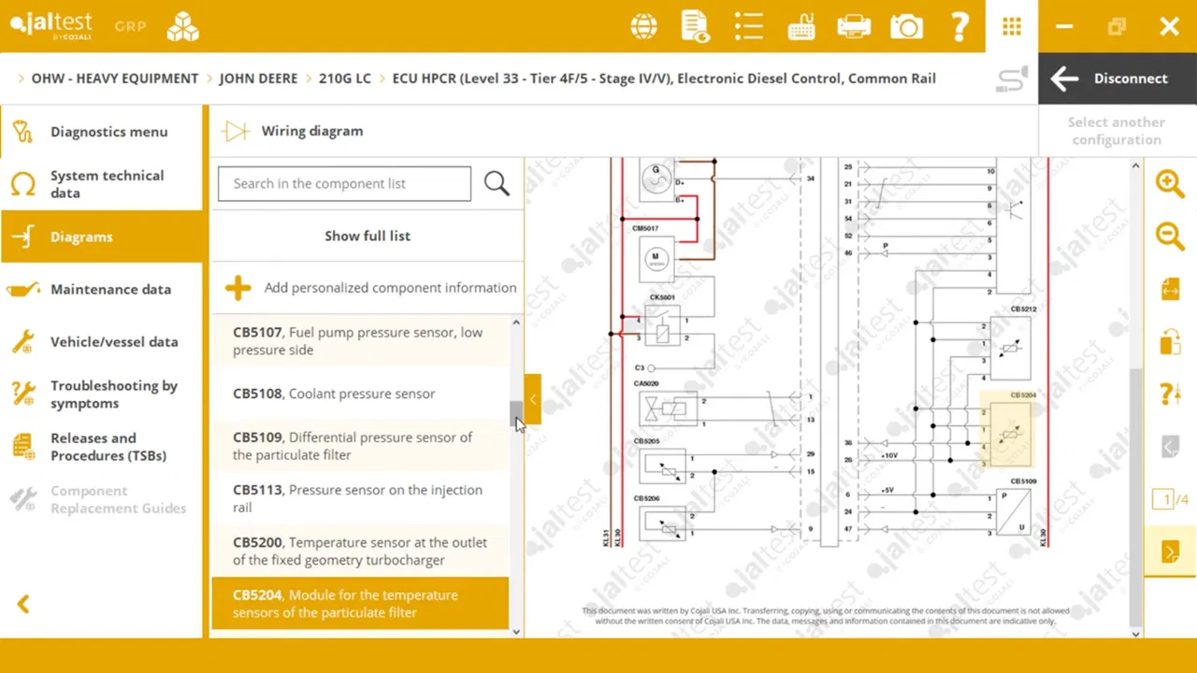Viewport: 1197px width, 673px height.
Task: Click CM5017 motor in diagram
Action: 655,257
